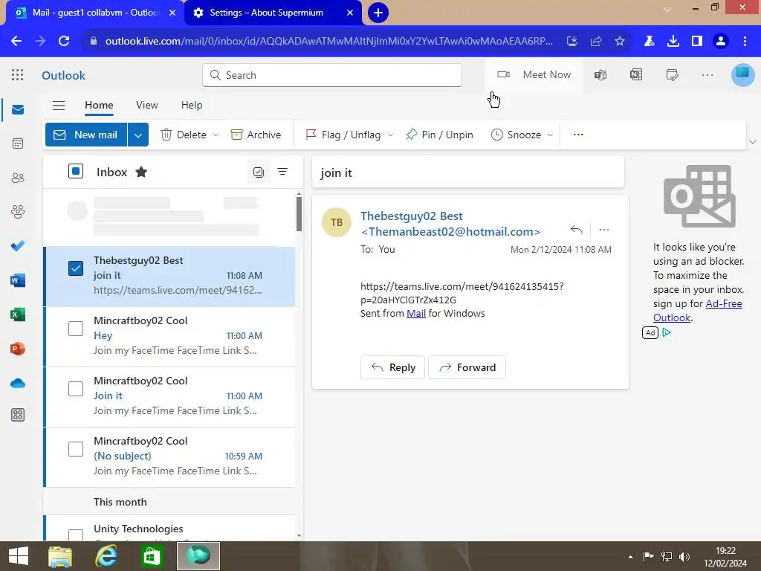Expand the Snooze options chevron
The width and height of the screenshot is (761, 571).
(550, 135)
